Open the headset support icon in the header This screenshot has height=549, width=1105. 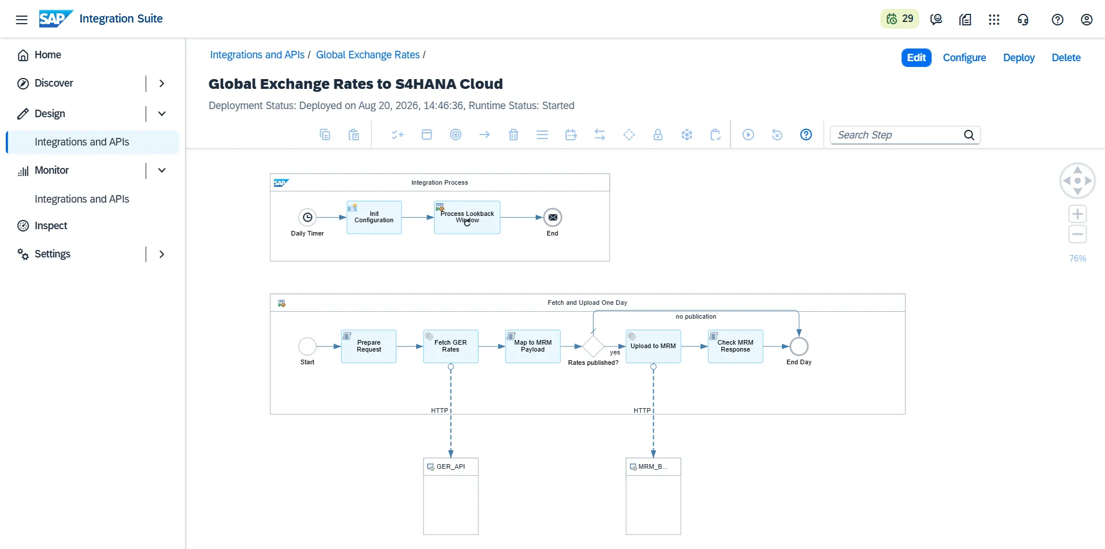coord(1023,20)
